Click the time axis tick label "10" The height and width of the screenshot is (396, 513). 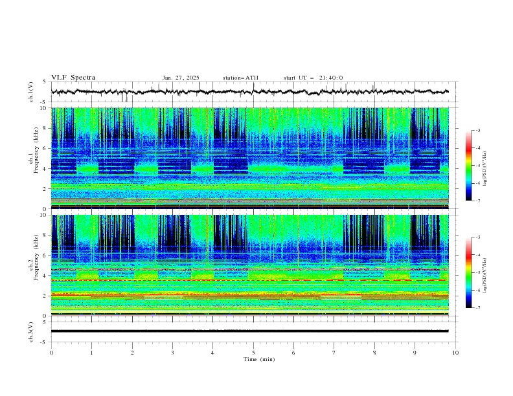click(x=455, y=353)
